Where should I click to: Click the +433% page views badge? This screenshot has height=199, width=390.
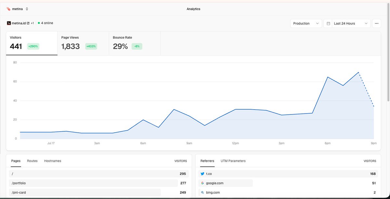click(91, 46)
